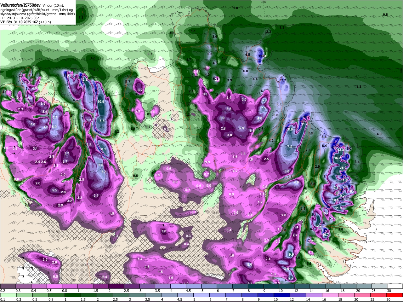This screenshot has height=302, width=403.
Task: Click the 'VT: Fös. 31.10.2025 16Z' valid time
Action: [19, 22]
